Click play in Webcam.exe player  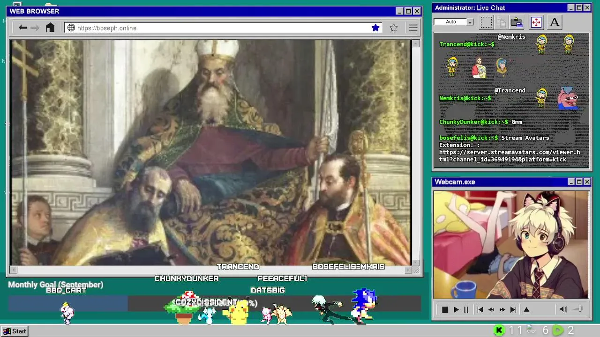[456, 309]
